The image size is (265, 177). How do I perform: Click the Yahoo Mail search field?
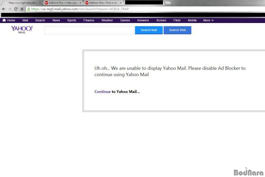tap(89, 30)
